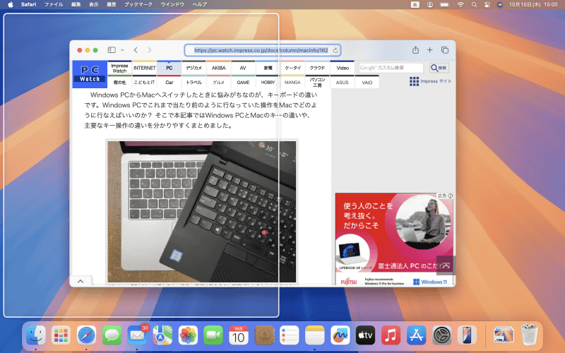Open the Safari menu in menu bar
Image resolution: width=565 pixels, height=353 pixels.
28,4
